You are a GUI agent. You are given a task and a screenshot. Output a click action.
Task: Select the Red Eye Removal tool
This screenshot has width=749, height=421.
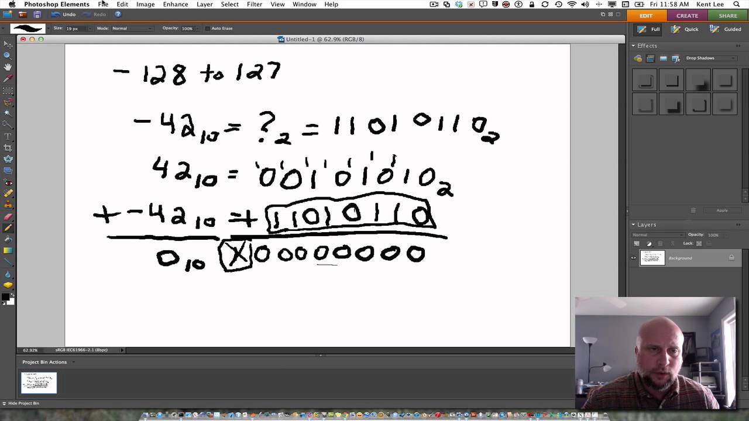(8, 182)
